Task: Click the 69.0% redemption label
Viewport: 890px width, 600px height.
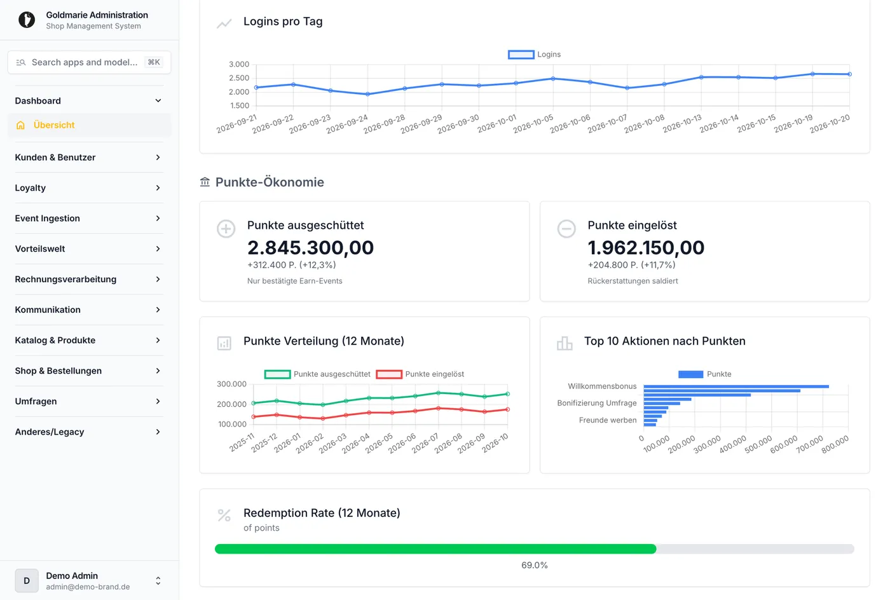Action: coord(534,565)
